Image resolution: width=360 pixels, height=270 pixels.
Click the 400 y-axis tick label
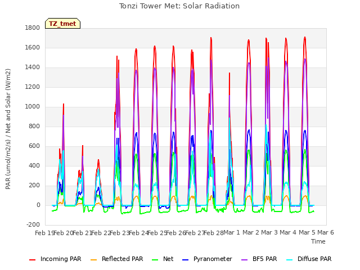tap(34, 166)
